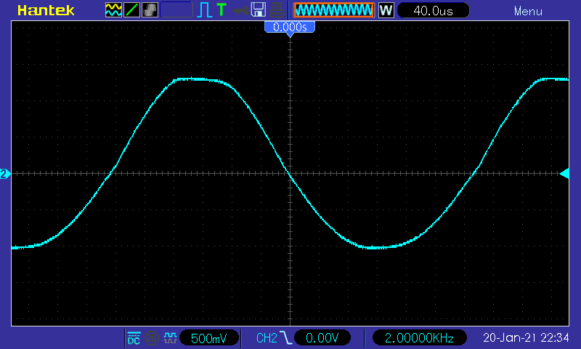
Task: Click the waveform memory overview bar
Action: 334,10
